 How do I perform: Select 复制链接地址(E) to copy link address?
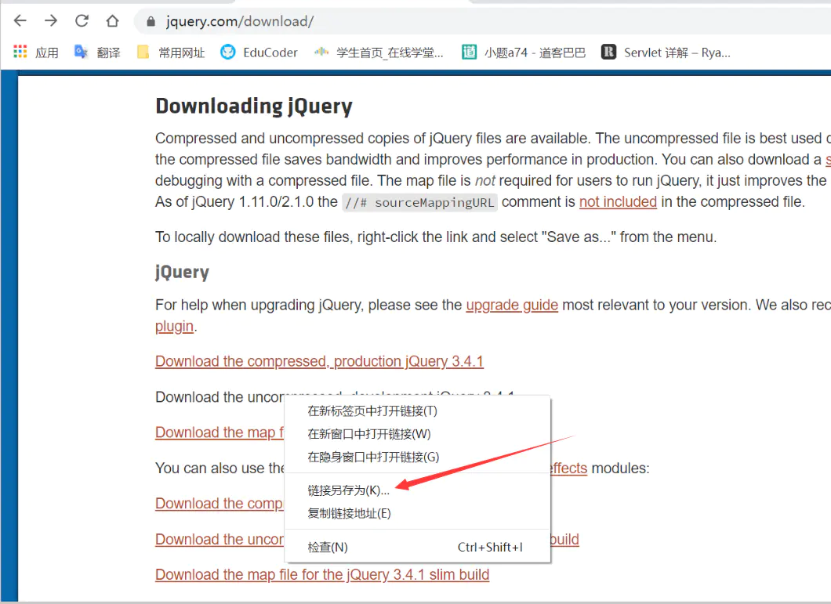418,513
